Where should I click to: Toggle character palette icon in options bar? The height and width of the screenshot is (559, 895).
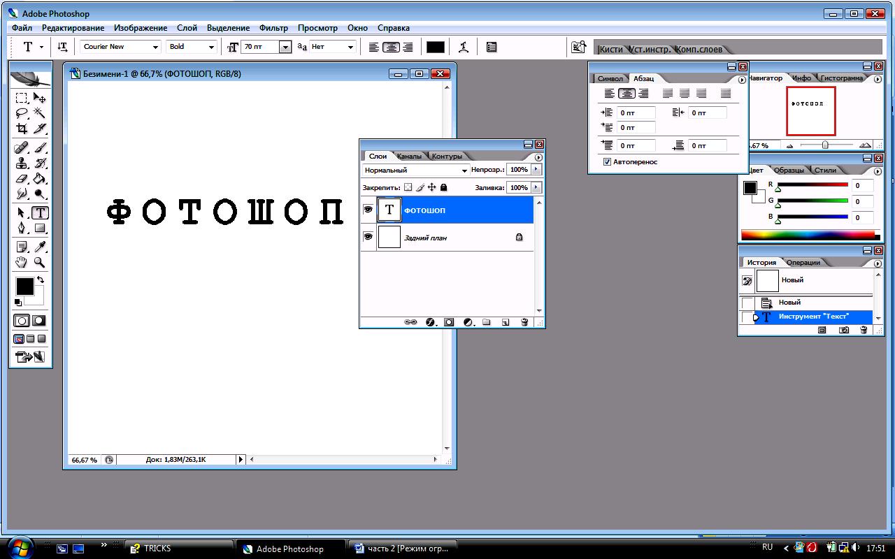(492, 47)
